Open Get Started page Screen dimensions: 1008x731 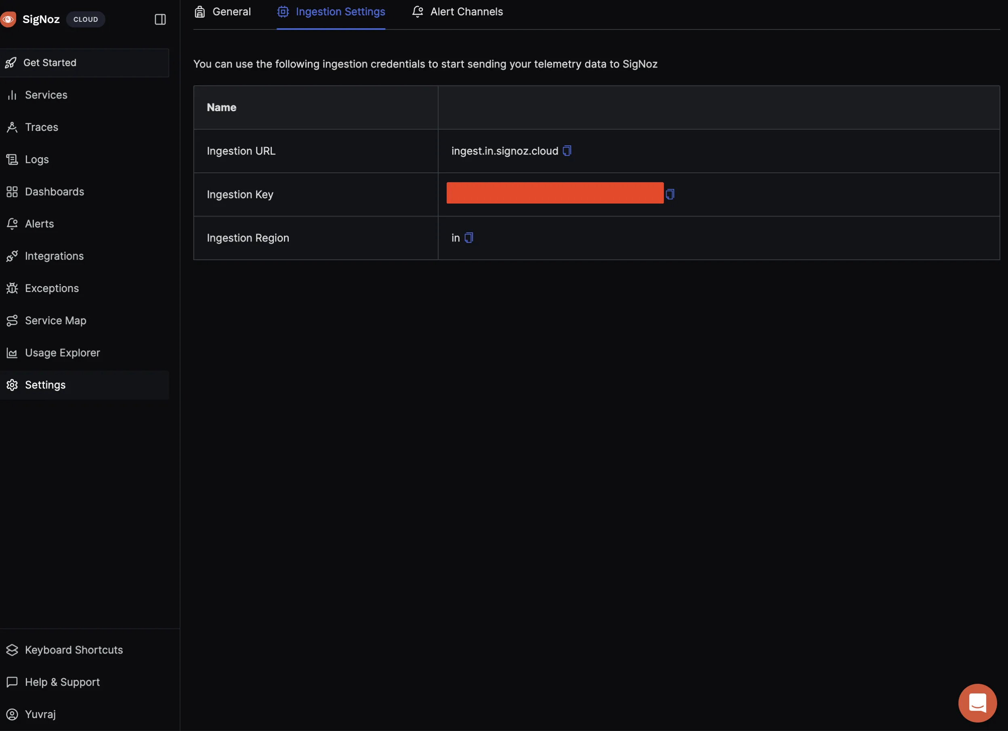tap(50, 63)
